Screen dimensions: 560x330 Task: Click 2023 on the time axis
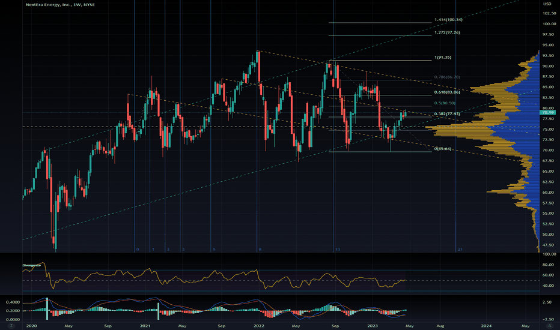[x=373, y=326]
